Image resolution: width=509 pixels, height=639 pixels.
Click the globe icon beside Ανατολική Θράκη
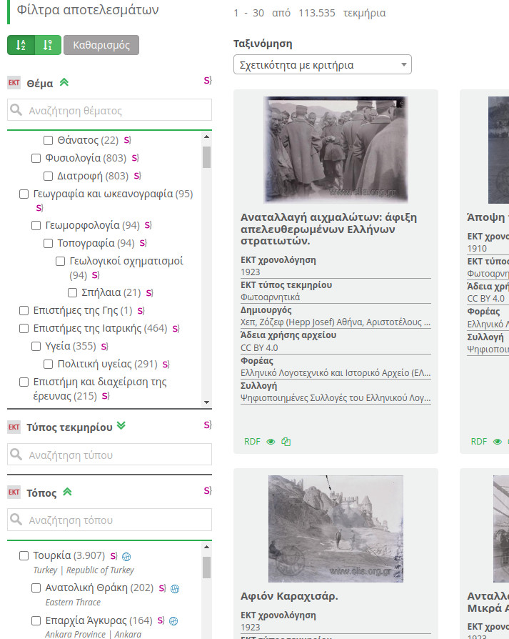(175, 588)
